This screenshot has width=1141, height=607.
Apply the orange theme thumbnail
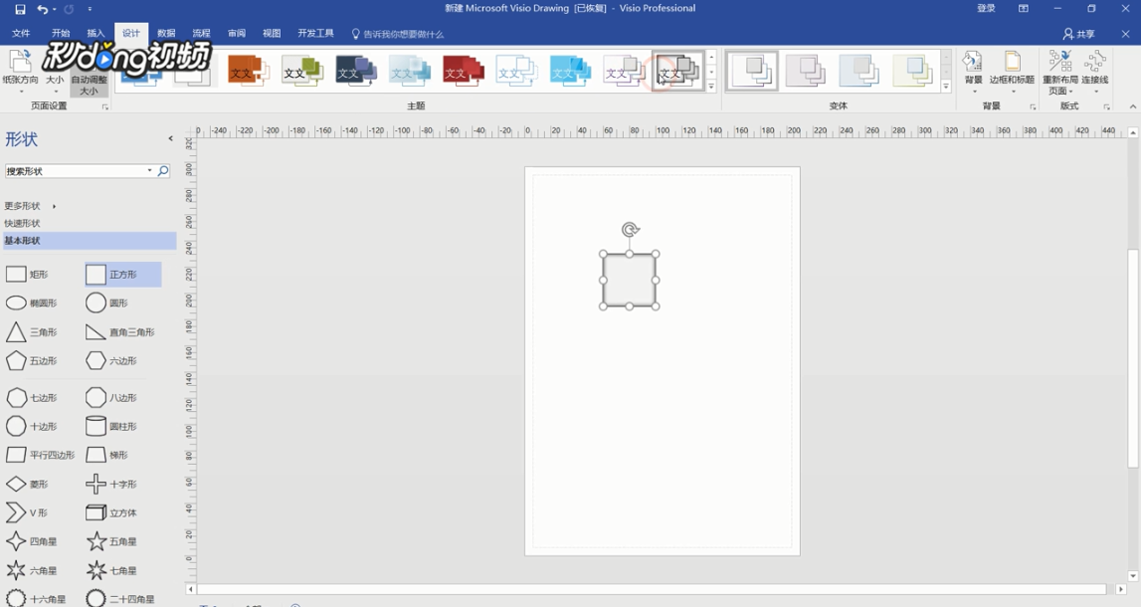(x=248, y=71)
